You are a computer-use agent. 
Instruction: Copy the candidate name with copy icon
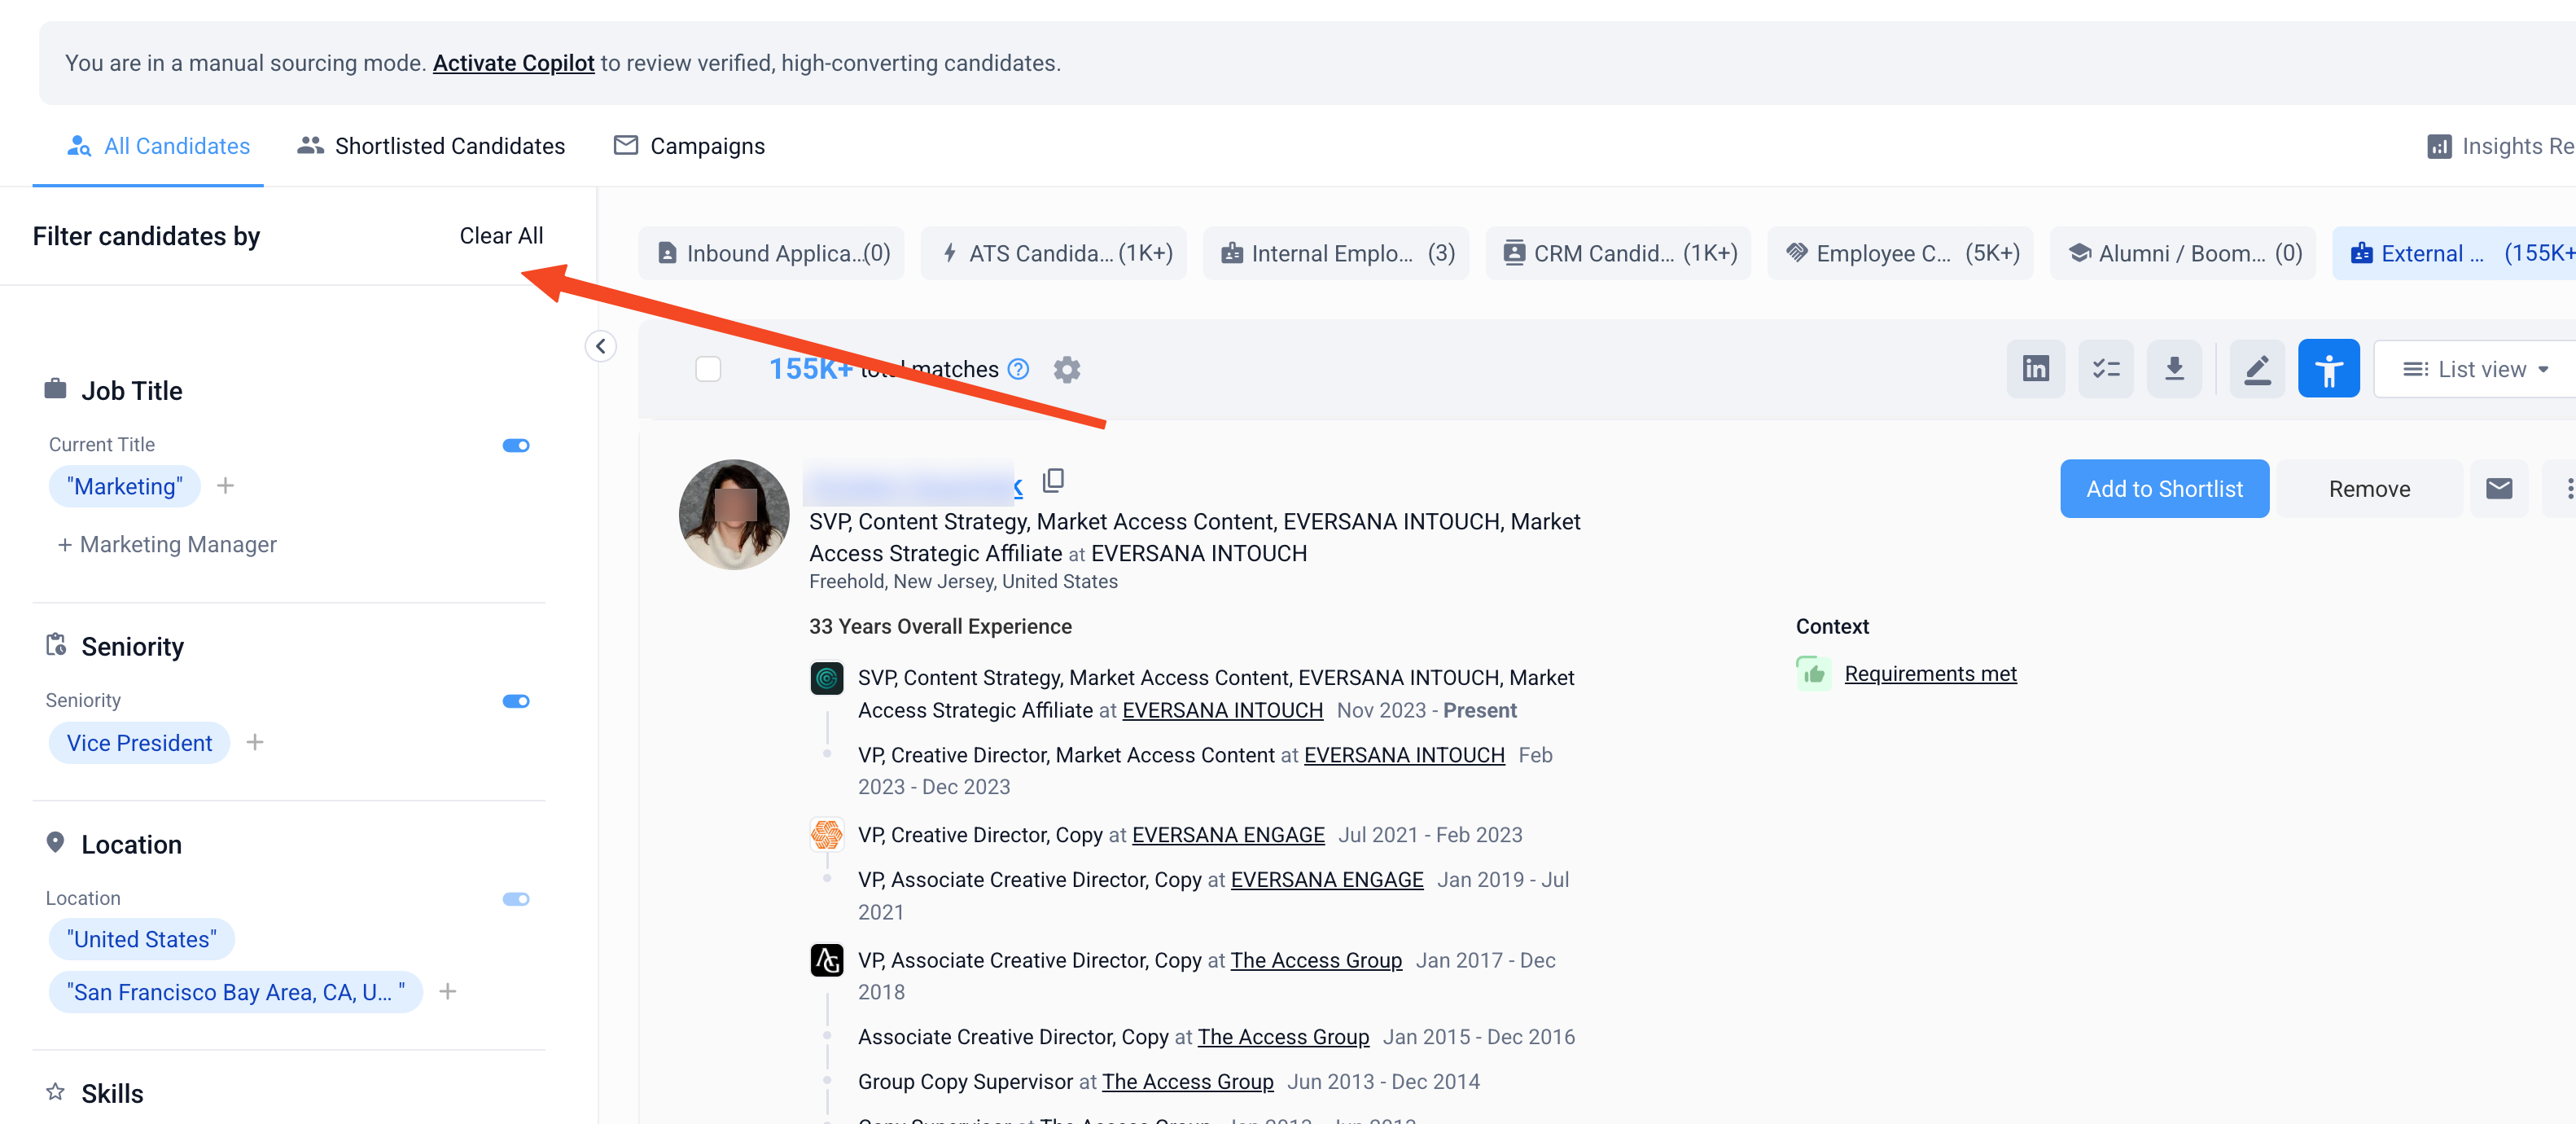[1052, 481]
